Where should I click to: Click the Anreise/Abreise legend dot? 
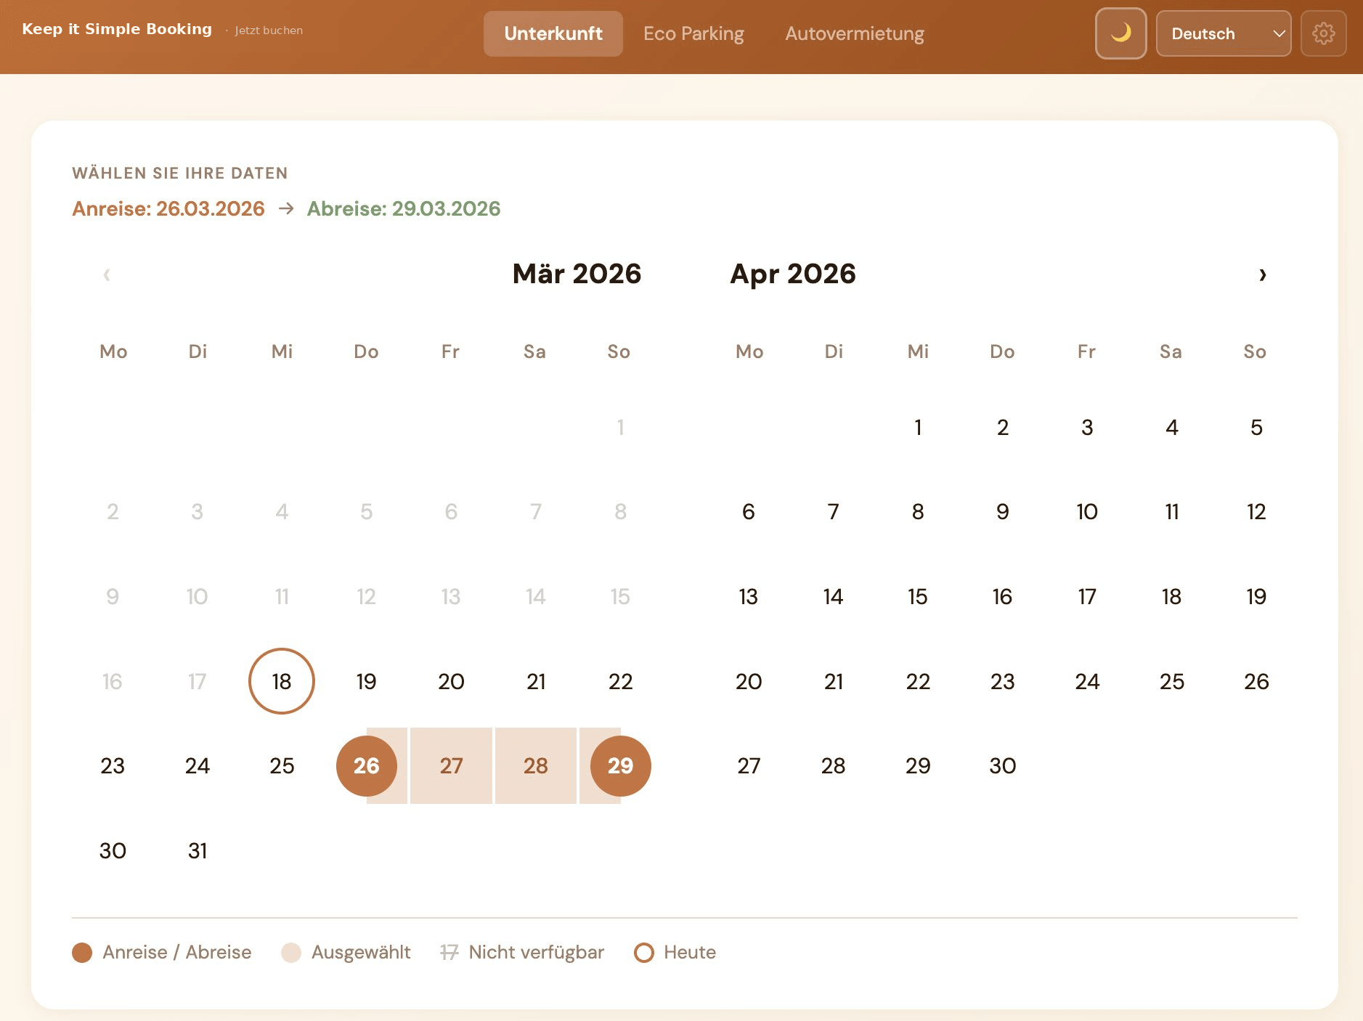coord(82,952)
